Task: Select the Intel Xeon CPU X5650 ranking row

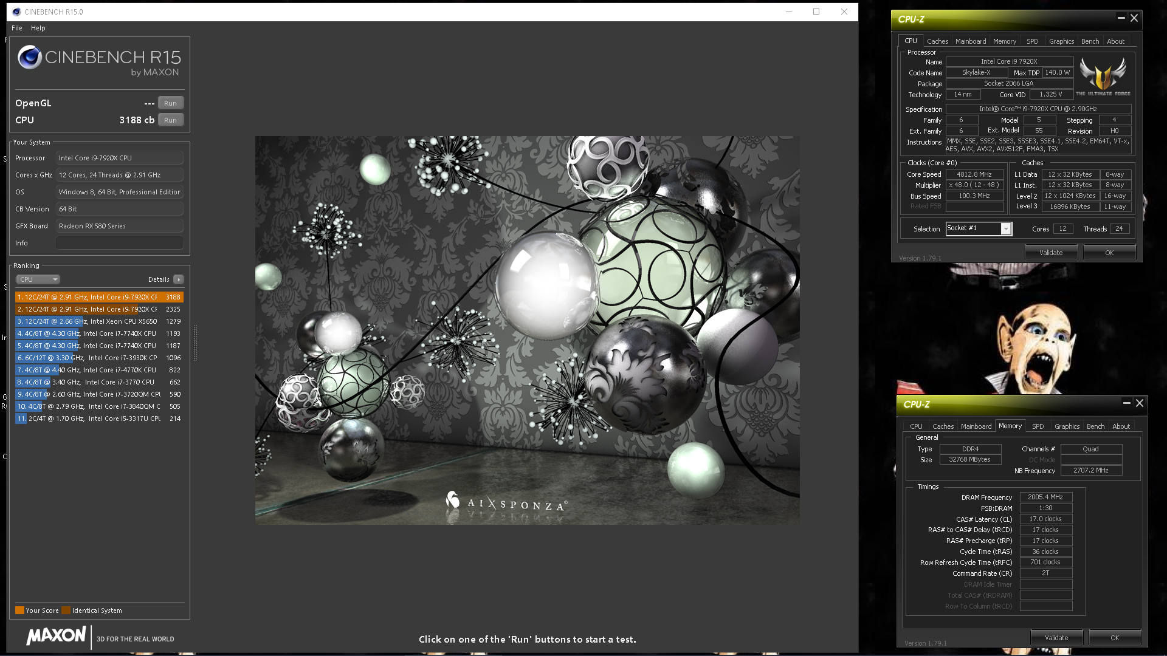Action: (x=99, y=321)
